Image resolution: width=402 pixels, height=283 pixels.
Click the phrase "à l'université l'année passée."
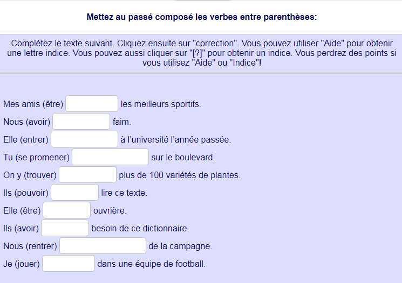[x=175, y=140]
